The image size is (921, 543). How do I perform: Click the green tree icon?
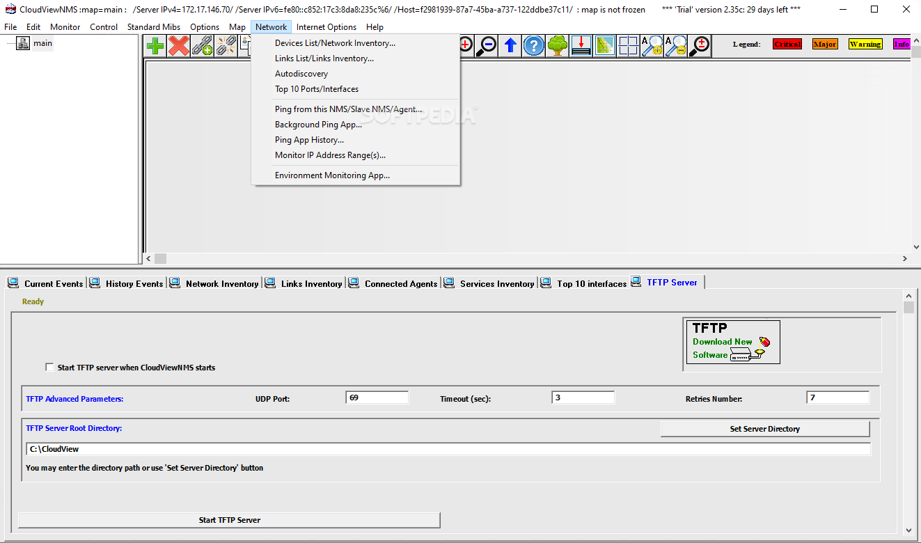(x=558, y=46)
